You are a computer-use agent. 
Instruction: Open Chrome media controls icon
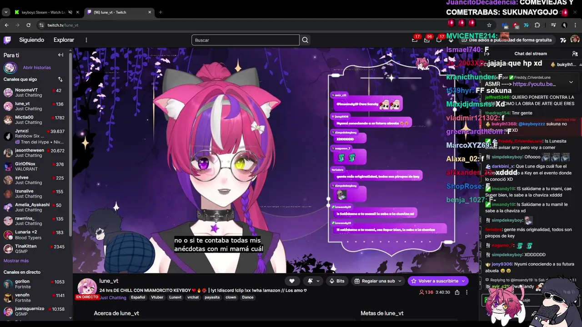coord(553,25)
